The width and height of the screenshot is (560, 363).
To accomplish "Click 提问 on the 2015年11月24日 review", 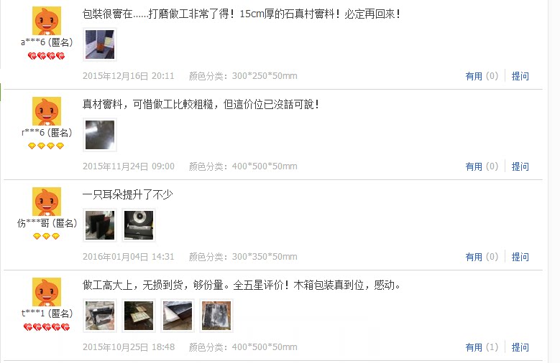I will point(520,166).
